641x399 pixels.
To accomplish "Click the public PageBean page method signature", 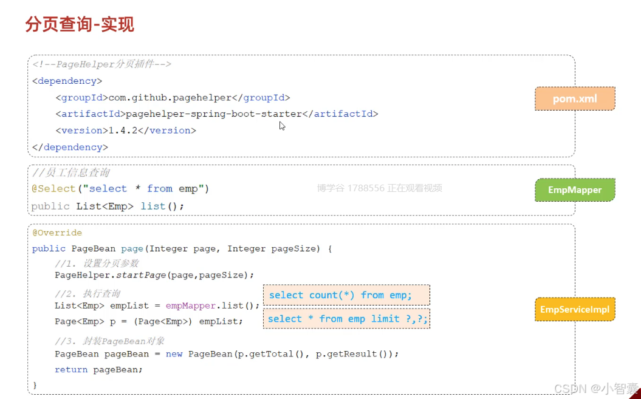I will tap(182, 248).
